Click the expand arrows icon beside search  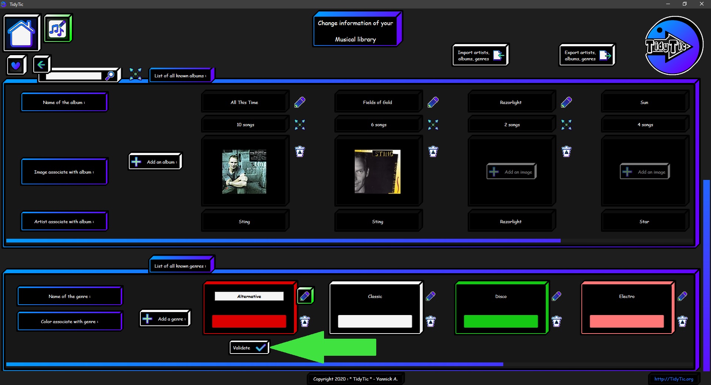tap(136, 74)
